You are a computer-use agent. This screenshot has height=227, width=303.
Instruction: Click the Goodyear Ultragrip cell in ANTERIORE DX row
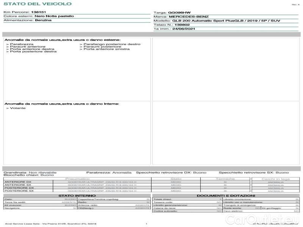(x=102, y=182)
